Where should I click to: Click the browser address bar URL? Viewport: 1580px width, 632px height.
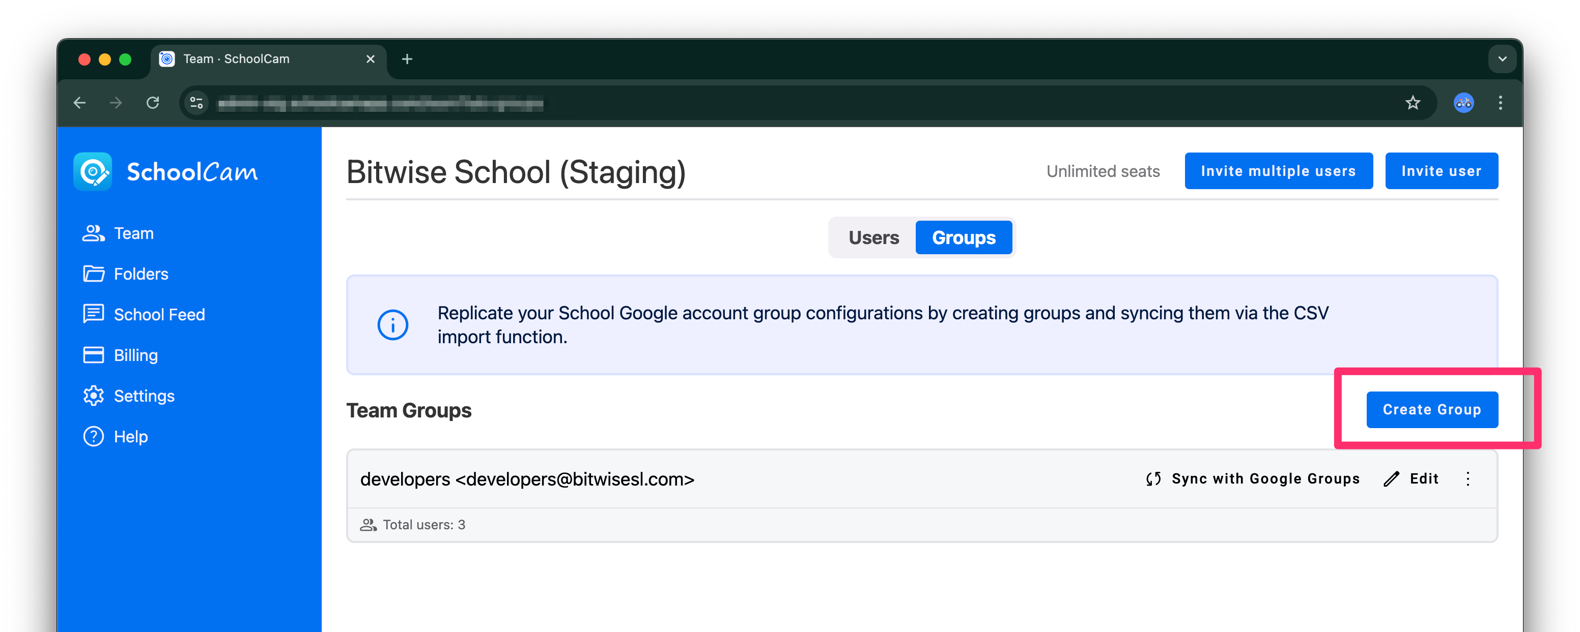[x=380, y=104]
